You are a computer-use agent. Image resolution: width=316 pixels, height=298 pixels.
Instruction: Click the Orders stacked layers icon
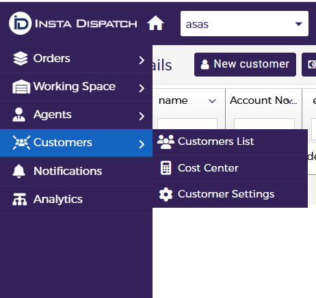click(x=21, y=59)
